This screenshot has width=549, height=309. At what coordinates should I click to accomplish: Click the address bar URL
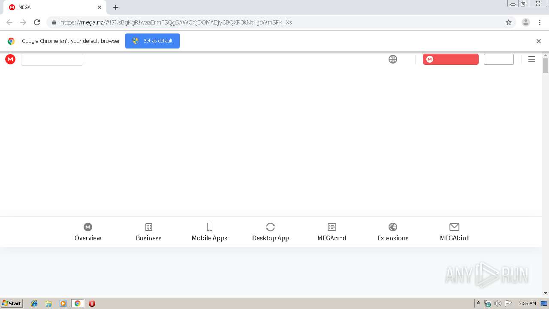pyautogui.click(x=176, y=22)
